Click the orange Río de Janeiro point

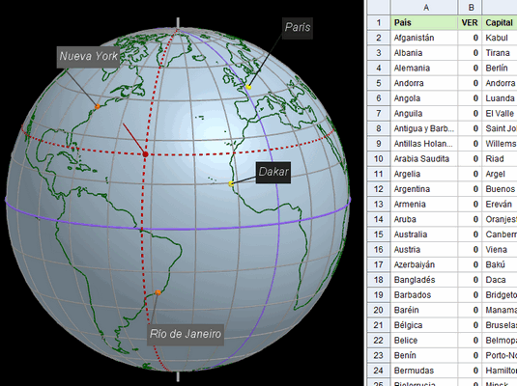coord(158,292)
